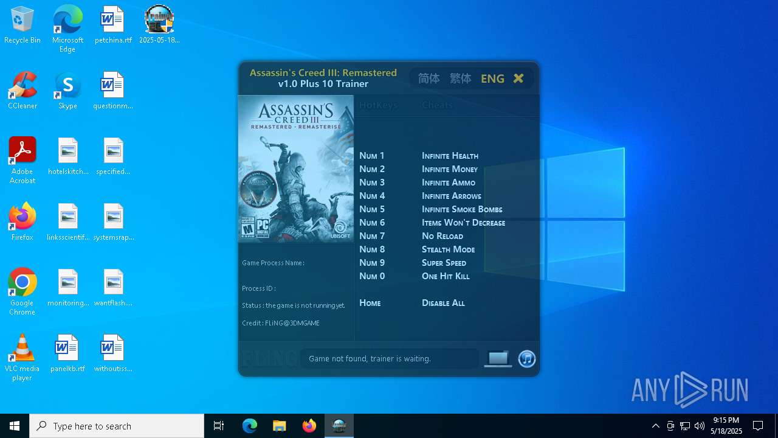
Task: Click 'Game not found, trainer is waiting.' status
Action: pyautogui.click(x=370, y=359)
